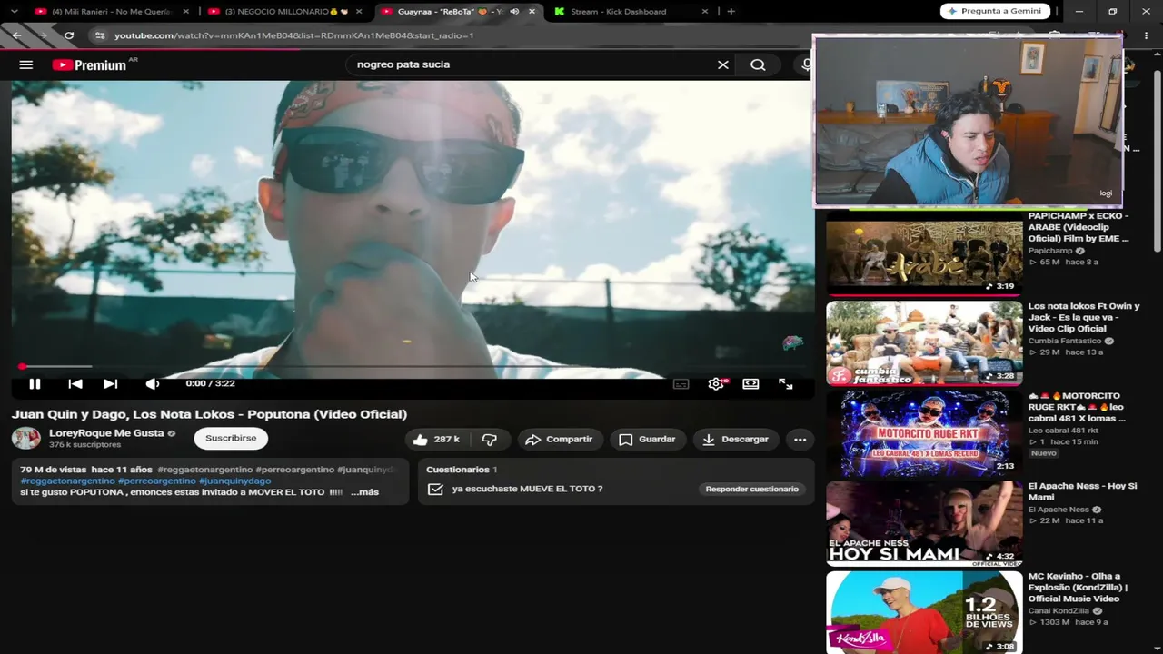Image resolution: width=1163 pixels, height=654 pixels.
Task: Expand the description with ...más
Action: click(364, 492)
